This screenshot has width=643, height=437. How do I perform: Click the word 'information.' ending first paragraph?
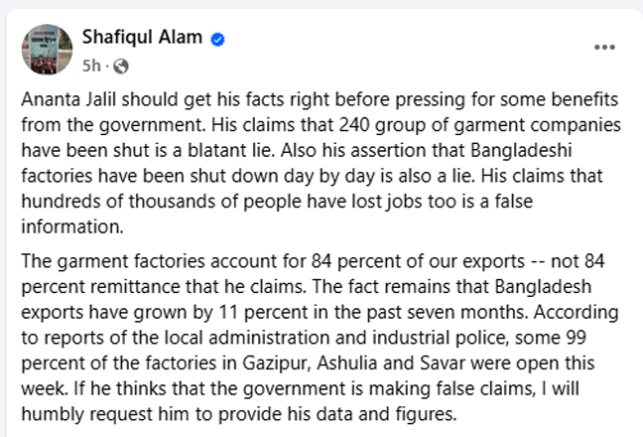(x=72, y=226)
